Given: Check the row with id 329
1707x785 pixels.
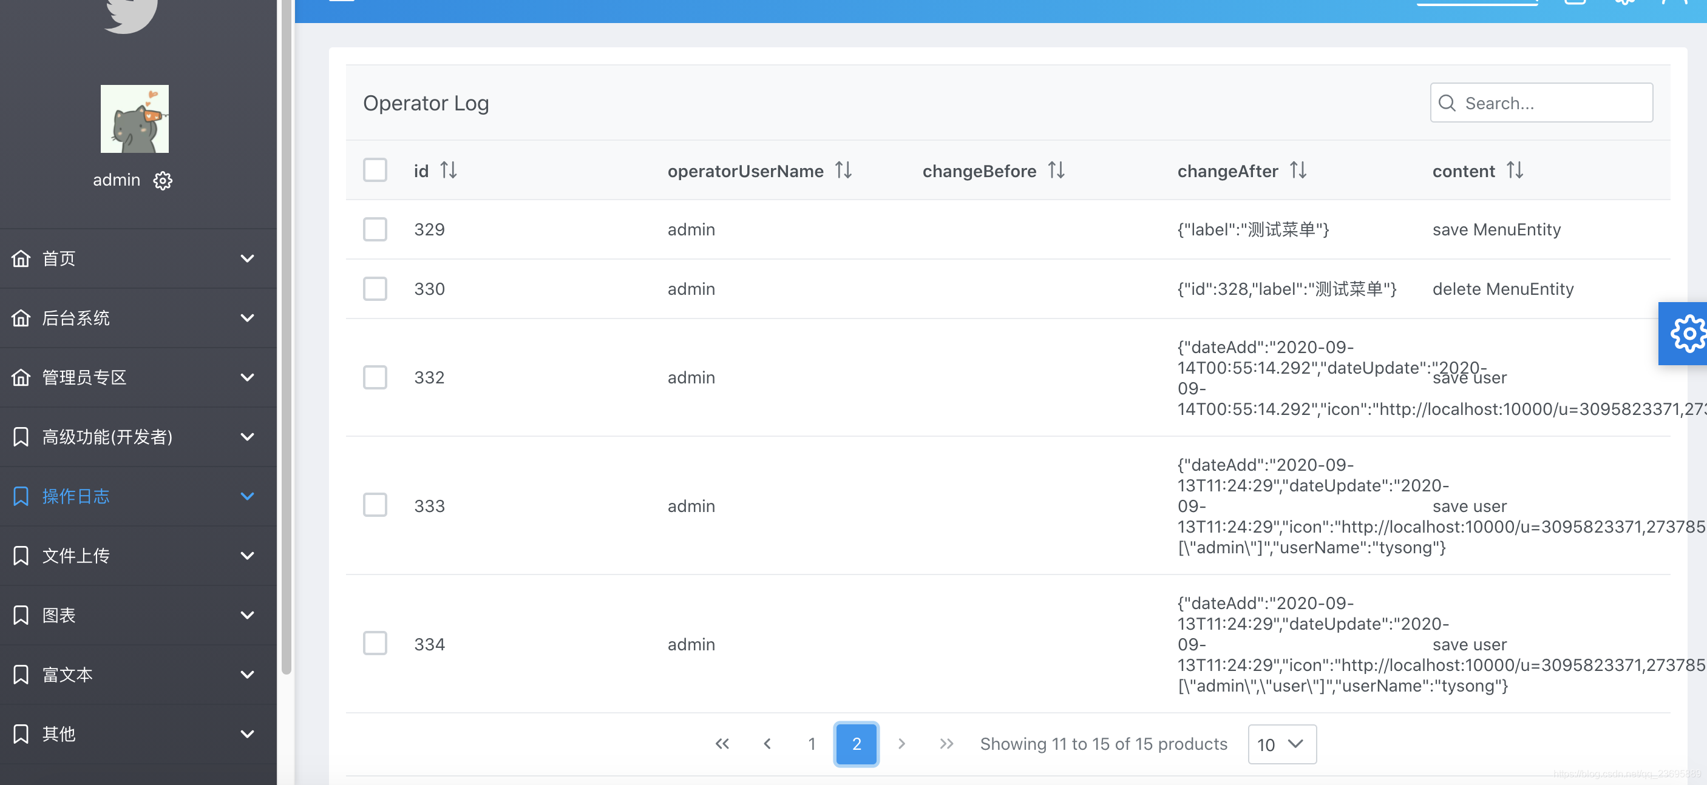Looking at the screenshot, I should 375,229.
